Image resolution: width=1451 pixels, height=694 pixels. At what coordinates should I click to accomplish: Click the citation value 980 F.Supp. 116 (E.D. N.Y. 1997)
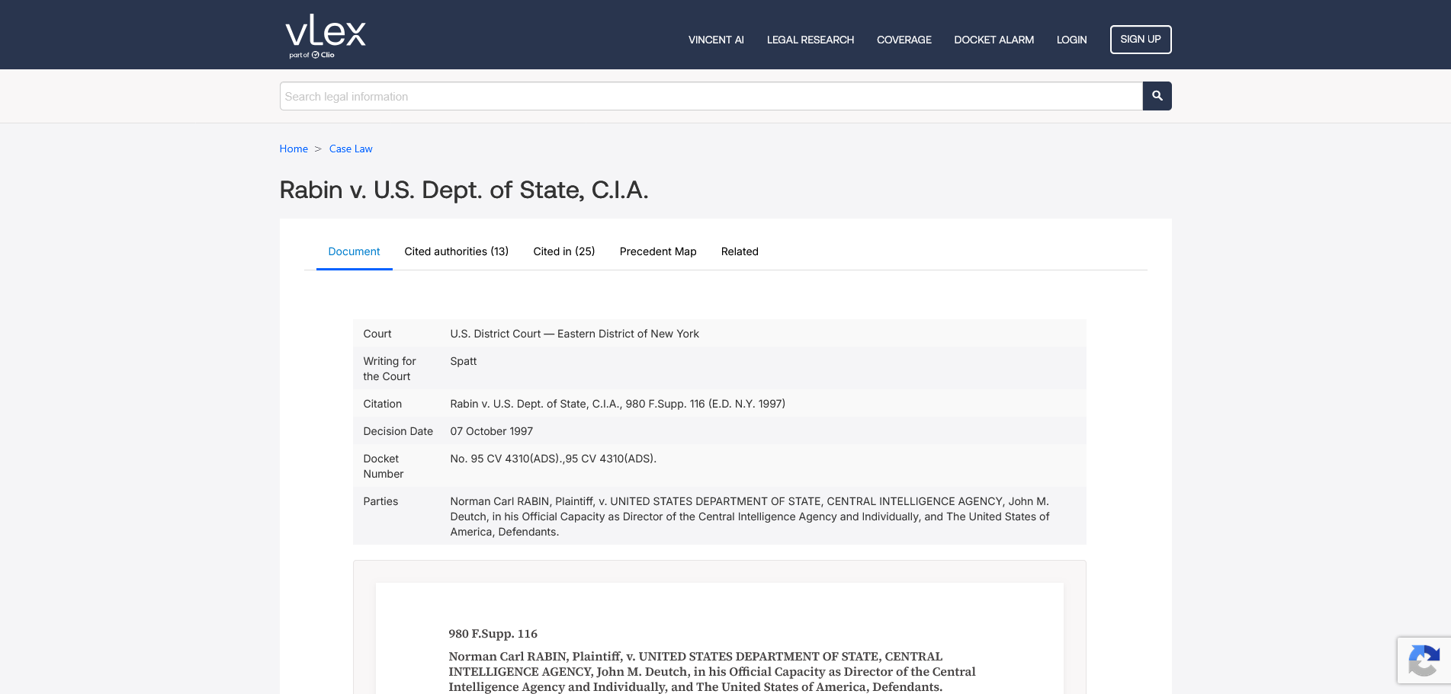click(618, 404)
